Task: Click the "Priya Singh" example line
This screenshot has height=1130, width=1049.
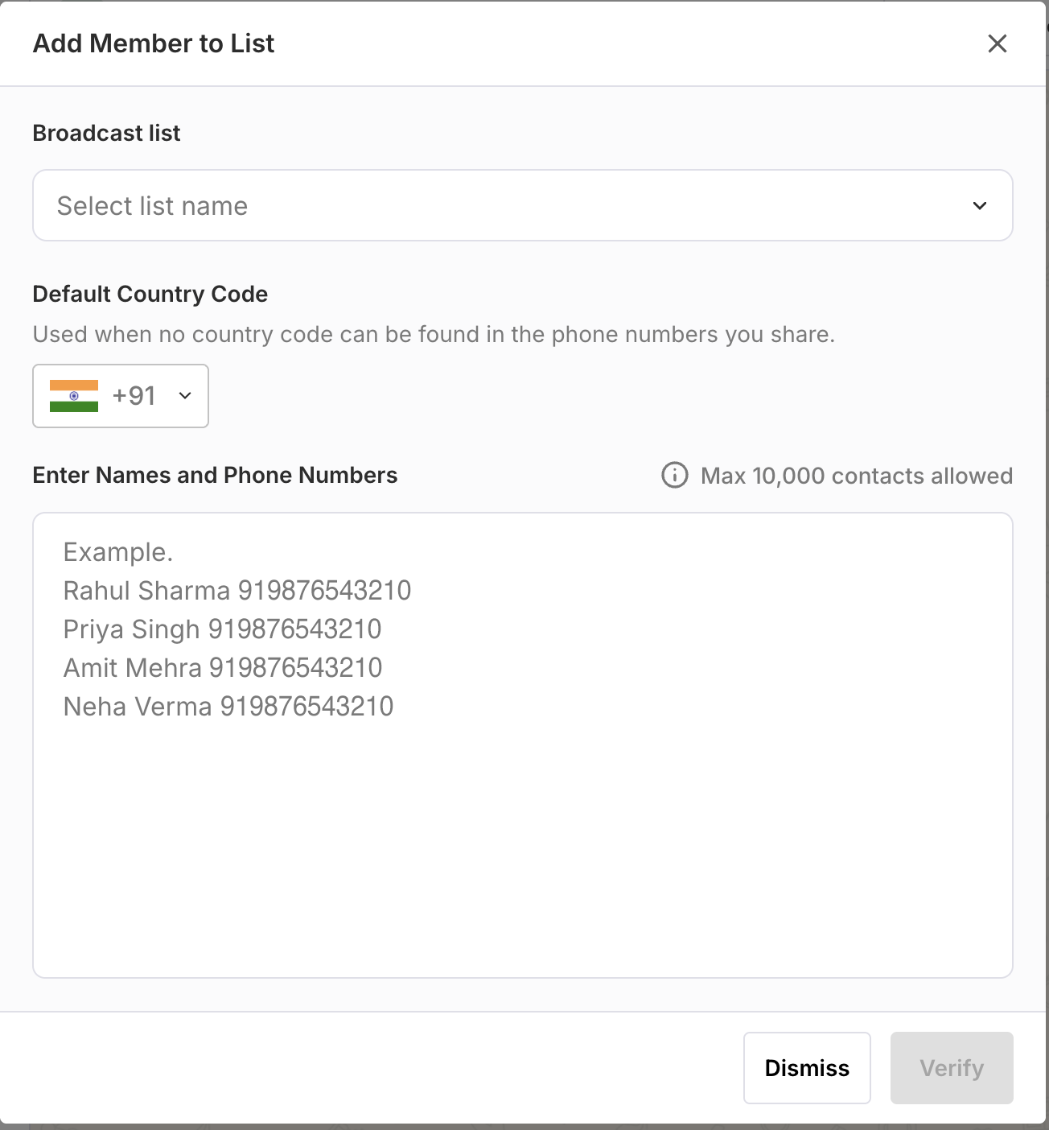Action: tap(222, 629)
